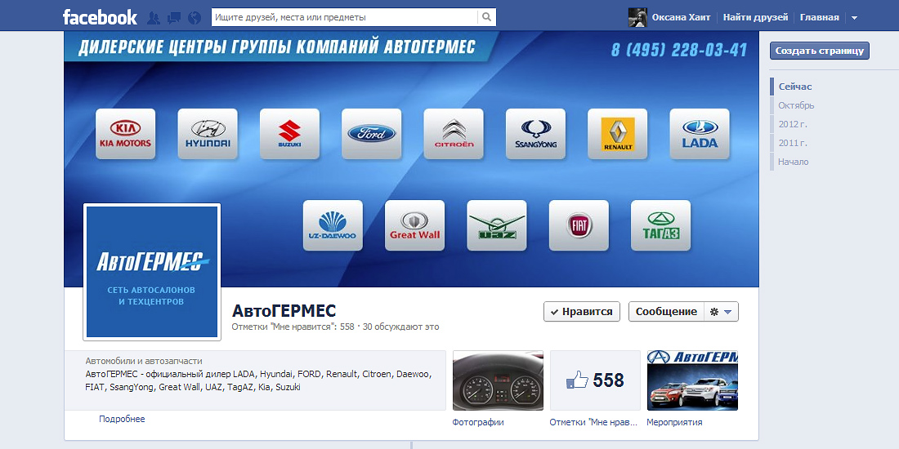Open Оксана Хаит profile picture
The image size is (899, 449).
pyautogui.click(x=637, y=17)
